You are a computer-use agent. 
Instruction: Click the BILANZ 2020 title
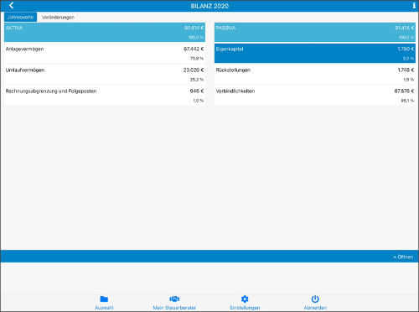209,6
